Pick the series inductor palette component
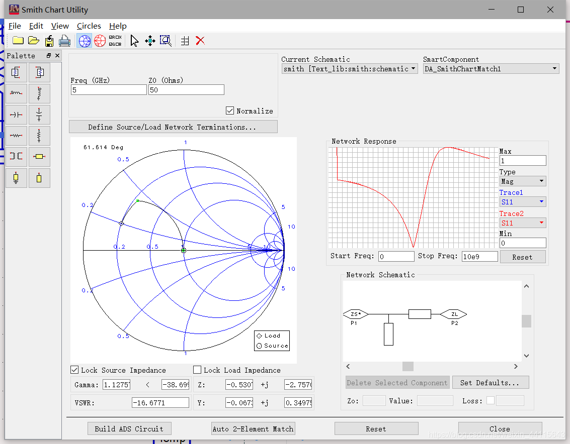The height and width of the screenshot is (444, 570). [x=17, y=93]
